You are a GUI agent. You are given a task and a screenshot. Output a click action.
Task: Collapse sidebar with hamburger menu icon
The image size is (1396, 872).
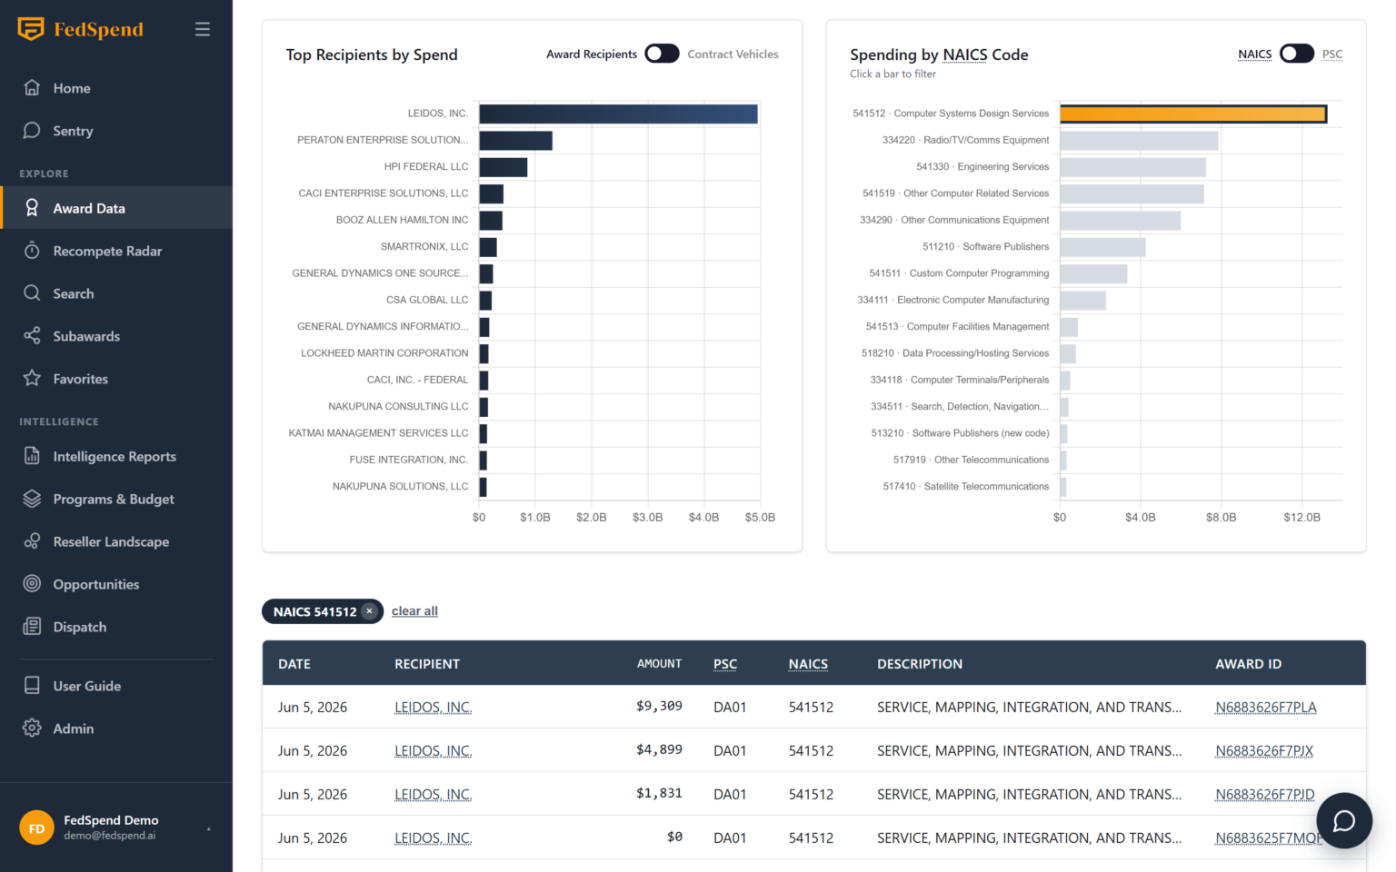tap(203, 29)
